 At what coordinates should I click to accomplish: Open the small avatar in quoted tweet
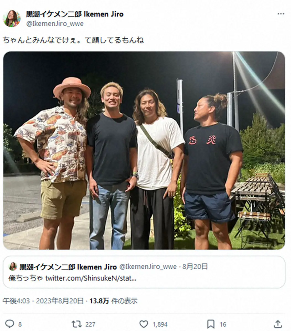tap(13, 266)
